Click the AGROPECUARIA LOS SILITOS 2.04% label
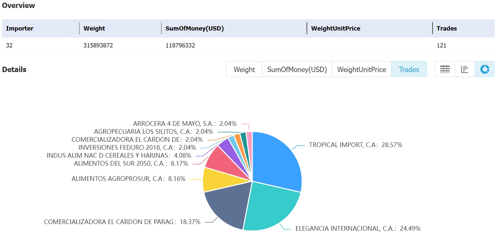Viewport: 499px width, 236px height. pos(154,131)
